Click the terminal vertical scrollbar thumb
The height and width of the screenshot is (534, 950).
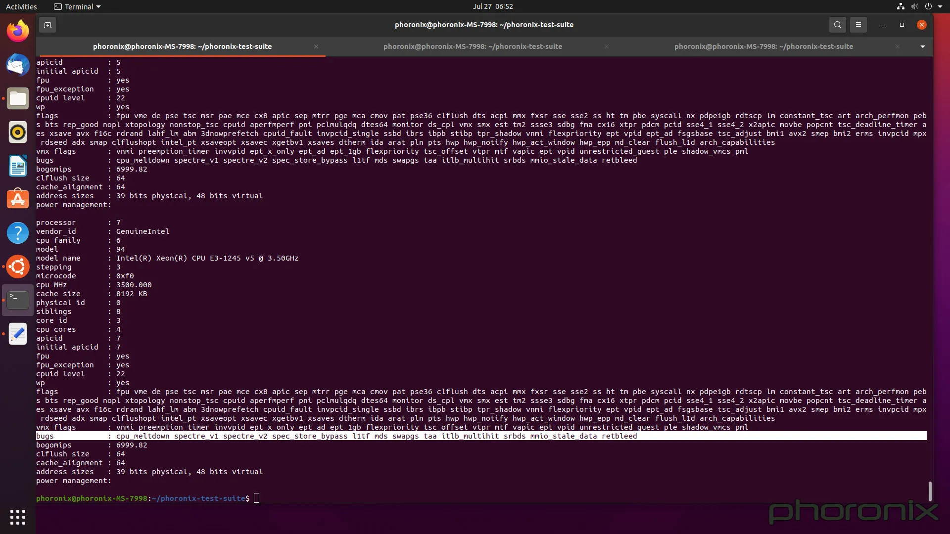pos(930,491)
